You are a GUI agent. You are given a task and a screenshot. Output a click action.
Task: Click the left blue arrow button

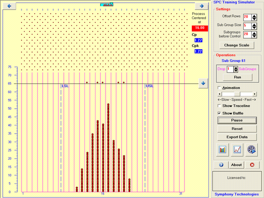pyautogui.click(x=9, y=6)
